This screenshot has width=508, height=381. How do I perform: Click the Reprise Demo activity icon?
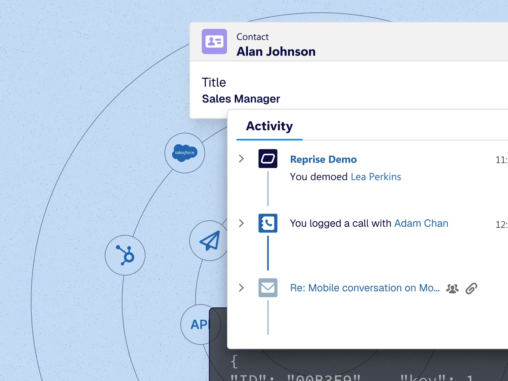268,159
